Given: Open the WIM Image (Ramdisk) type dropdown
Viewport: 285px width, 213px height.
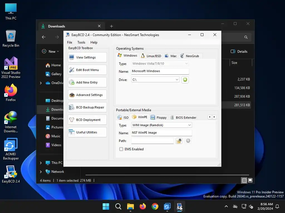Looking at the screenshot, I should [x=161, y=125].
